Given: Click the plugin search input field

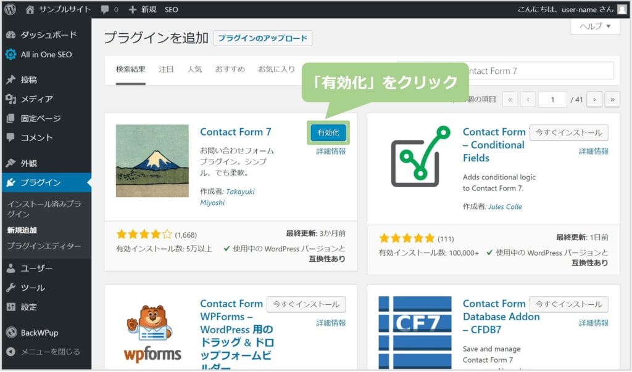Looking at the screenshot, I should (534, 71).
